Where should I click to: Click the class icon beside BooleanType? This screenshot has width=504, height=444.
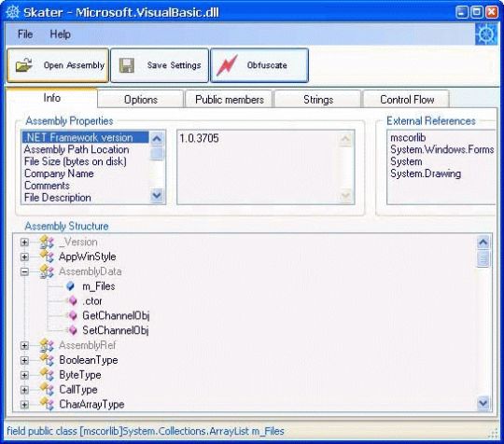(x=47, y=360)
